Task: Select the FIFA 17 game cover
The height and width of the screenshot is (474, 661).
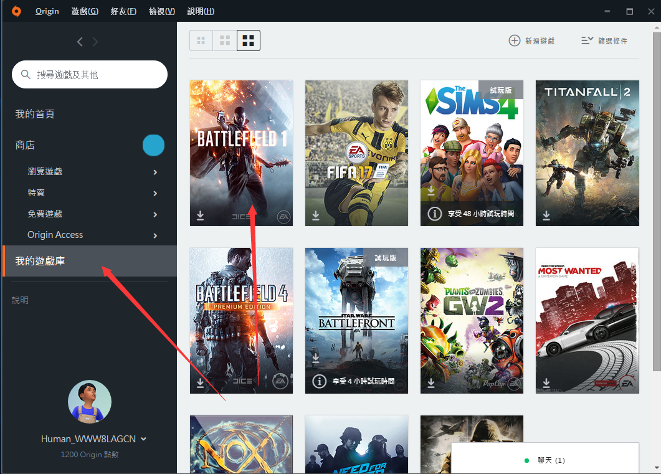Action: tap(356, 153)
